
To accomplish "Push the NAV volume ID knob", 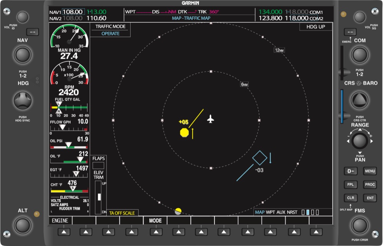I will tap(23, 17).
